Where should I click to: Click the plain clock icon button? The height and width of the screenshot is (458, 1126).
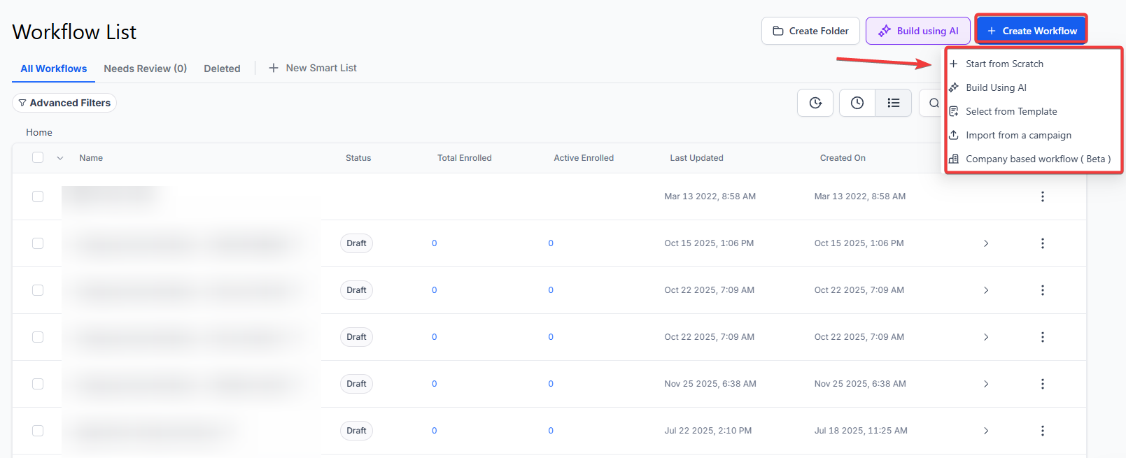[857, 103]
